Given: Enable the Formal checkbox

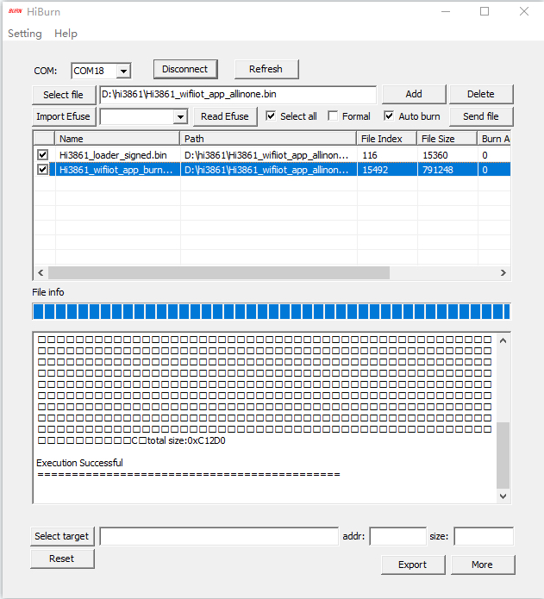Looking at the screenshot, I should (x=334, y=116).
